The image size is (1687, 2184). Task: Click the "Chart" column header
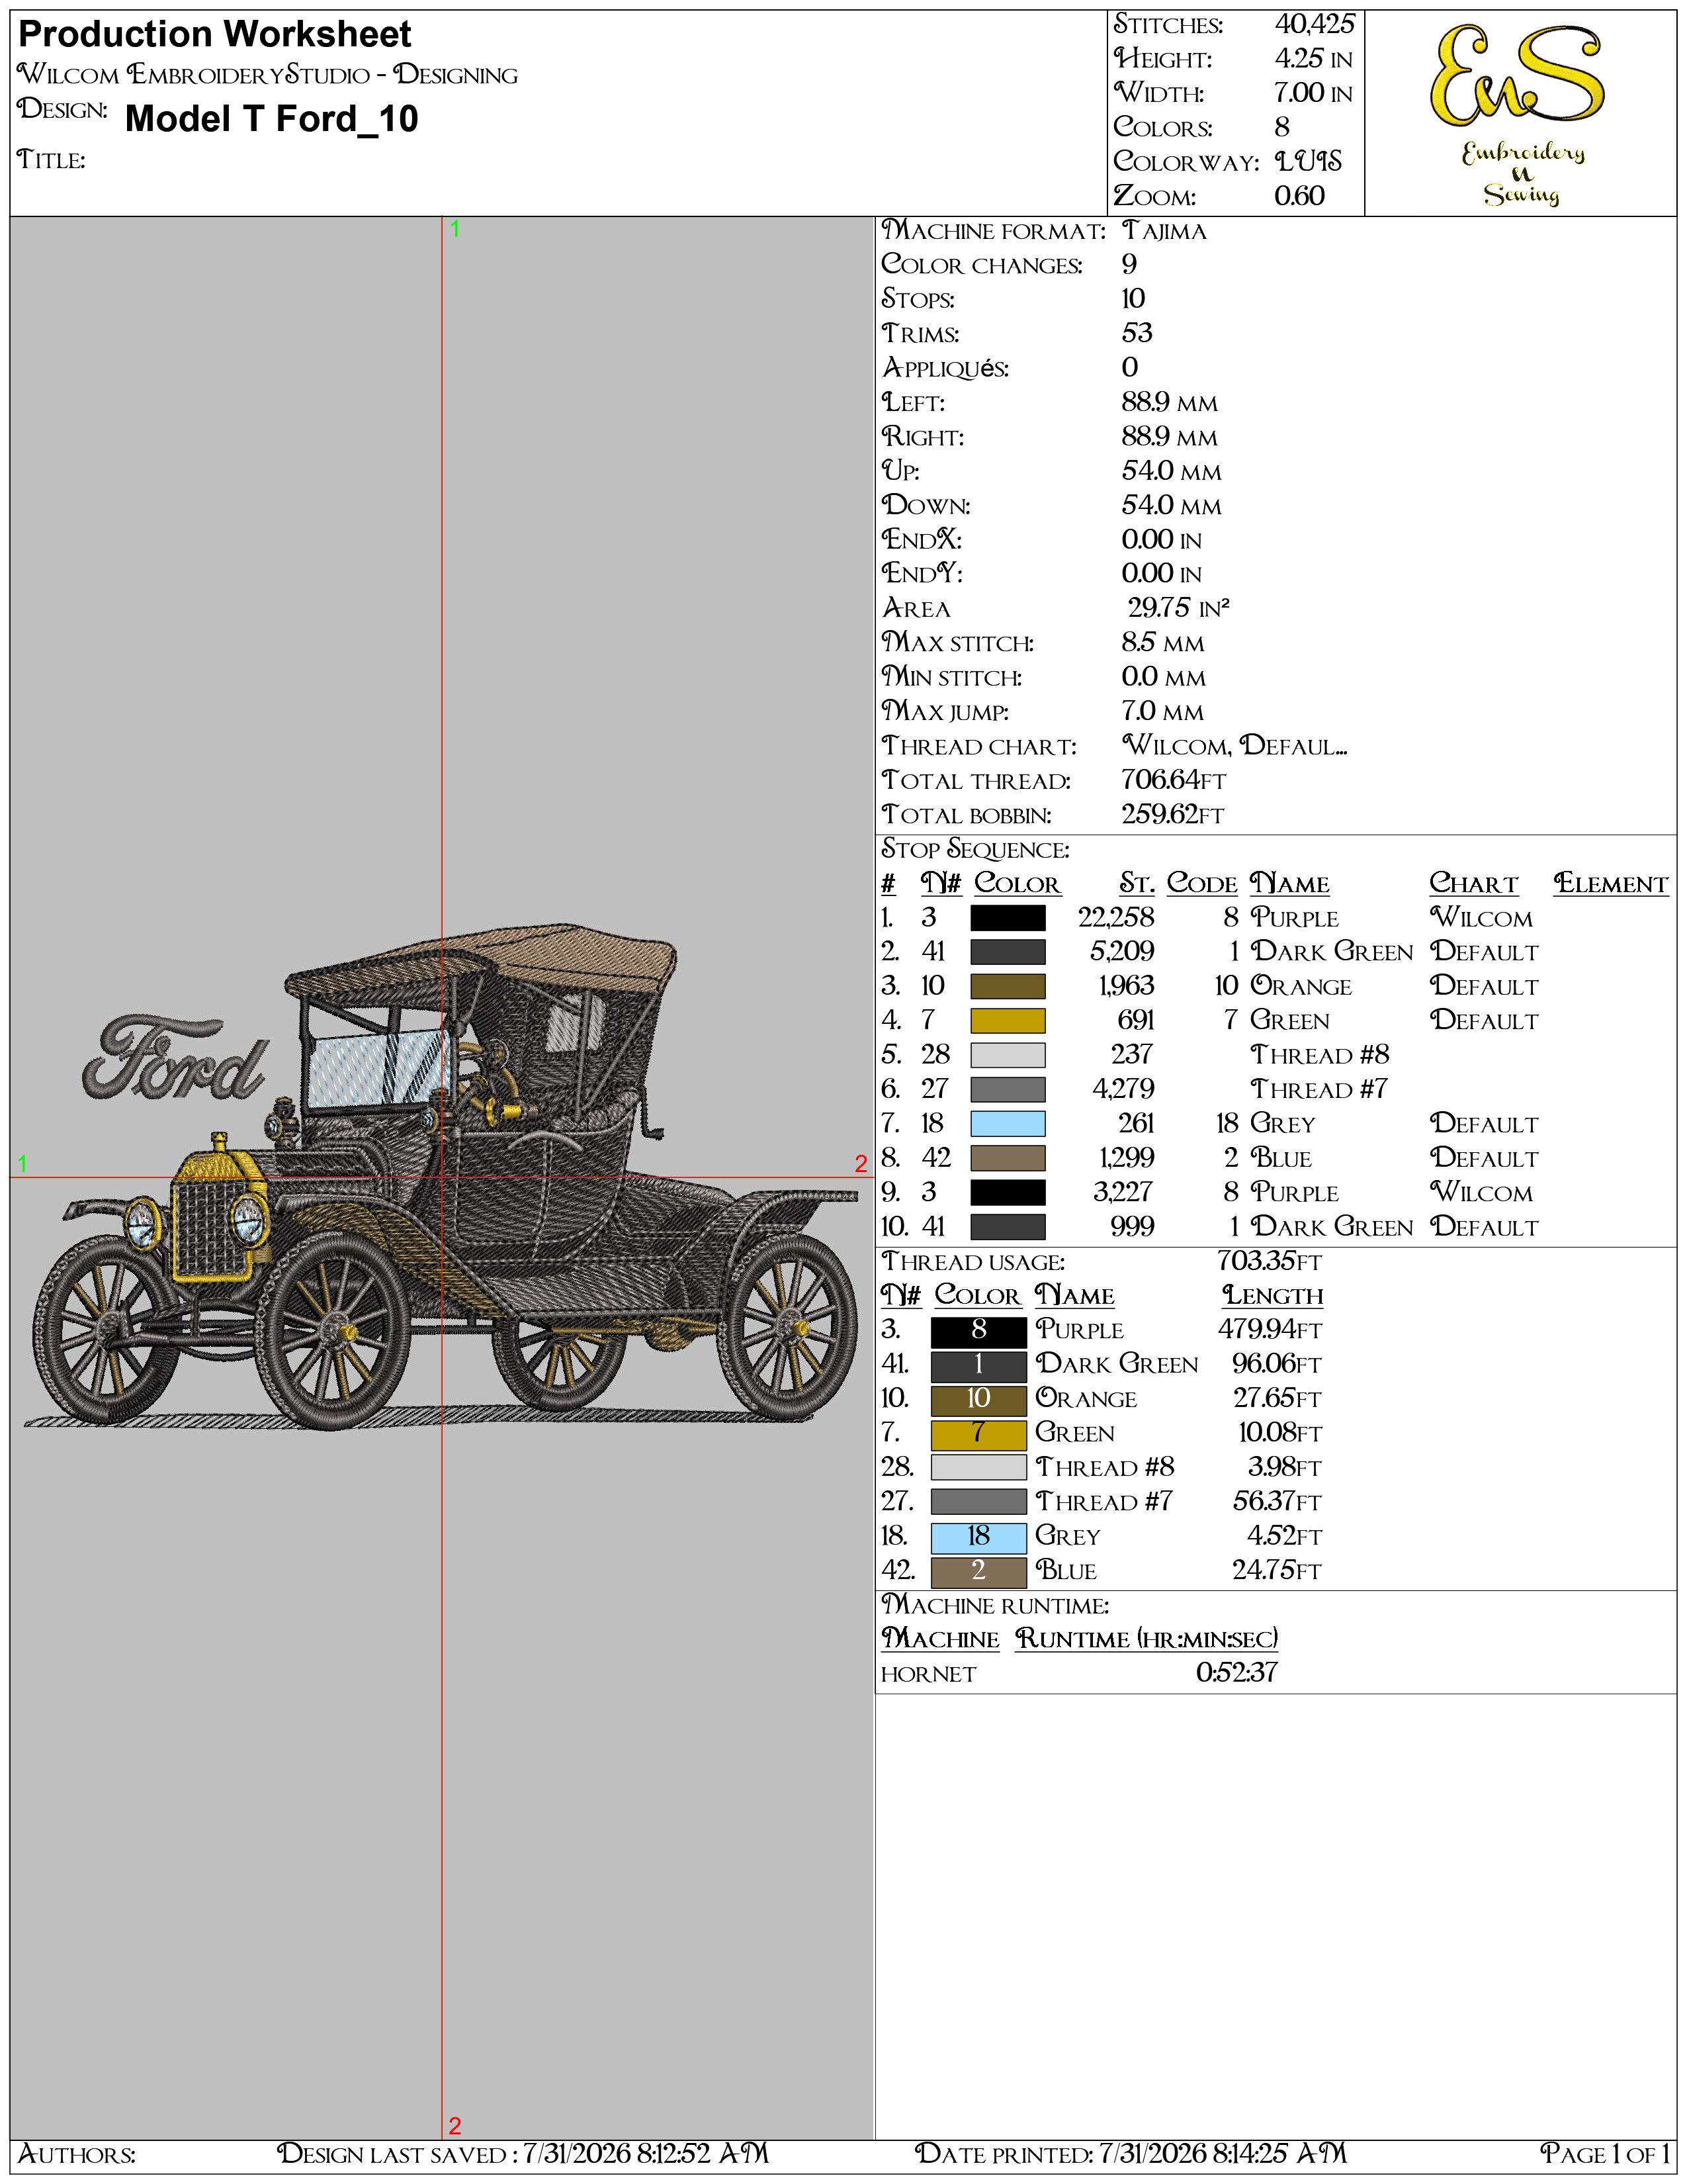1473,884
